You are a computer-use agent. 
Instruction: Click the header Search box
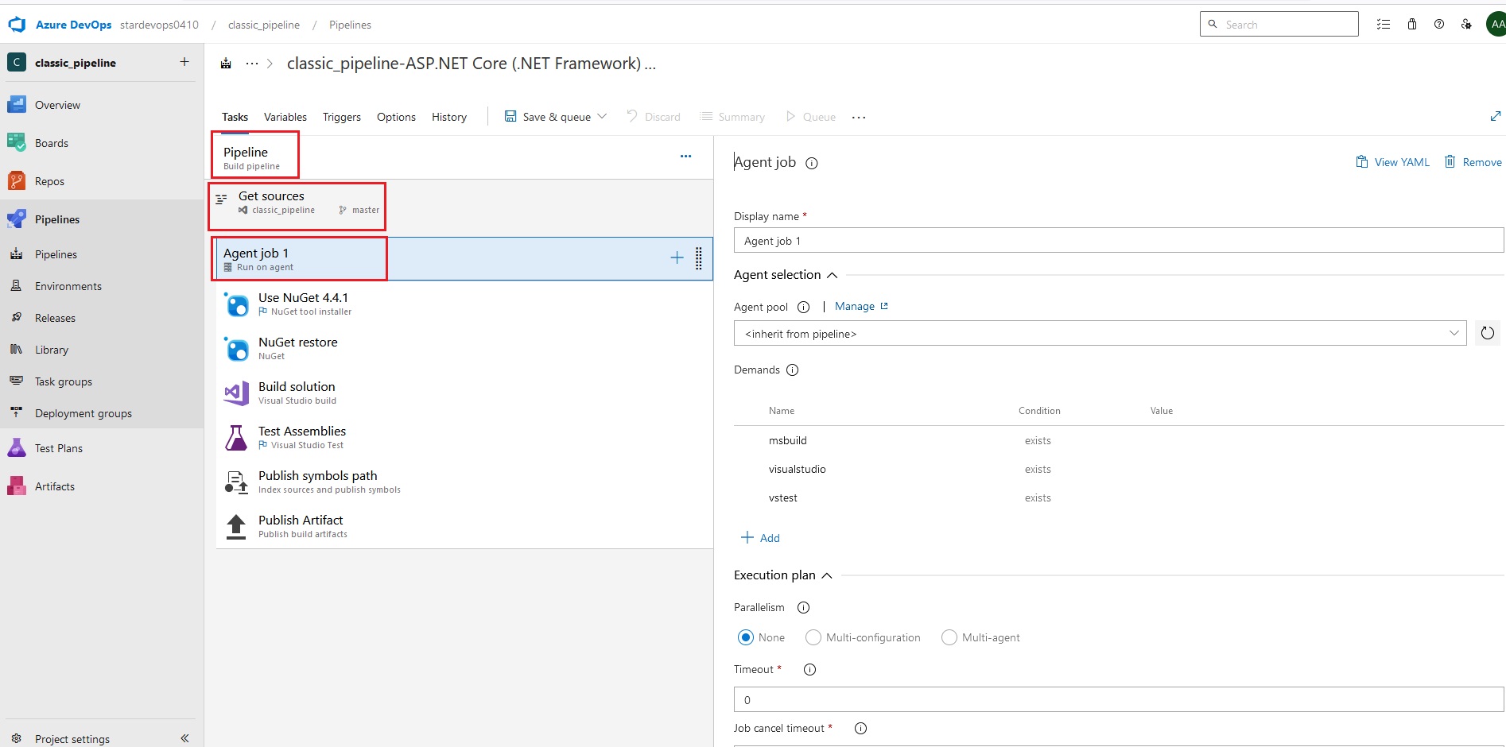tap(1279, 25)
